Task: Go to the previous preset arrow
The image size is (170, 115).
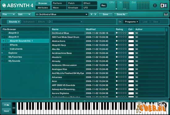Action: [x=91, y=14]
